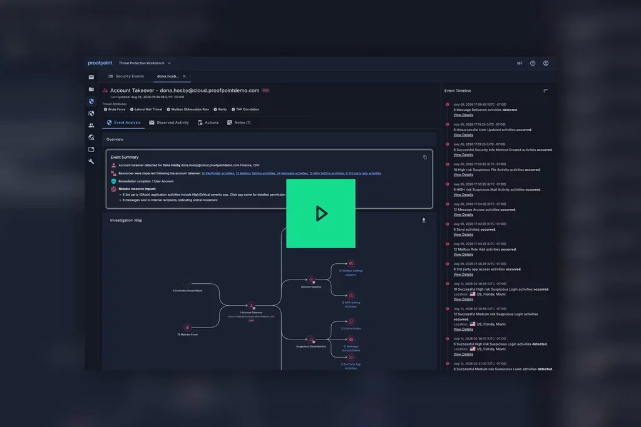This screenshot has height=427, width=641.
Task: View Details for Security Info Method Created
Action: (463, 155)
